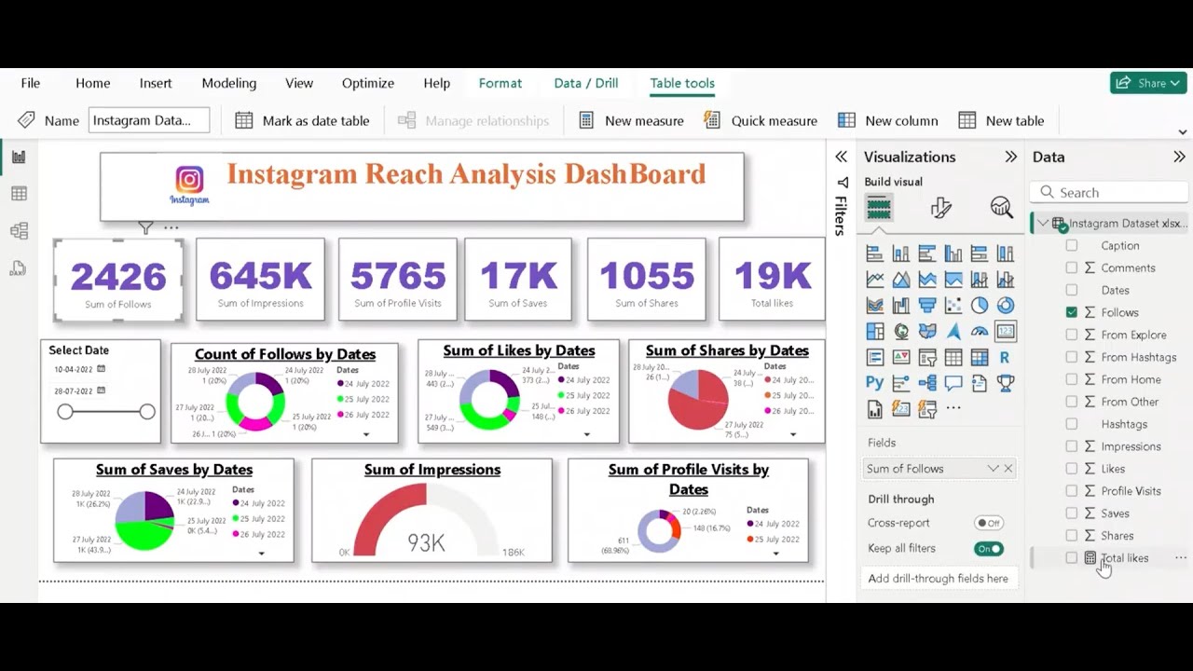1193x671 pixels.
Task: Collapse the Visualizations pane chevrons
Action: [1010, 157]
